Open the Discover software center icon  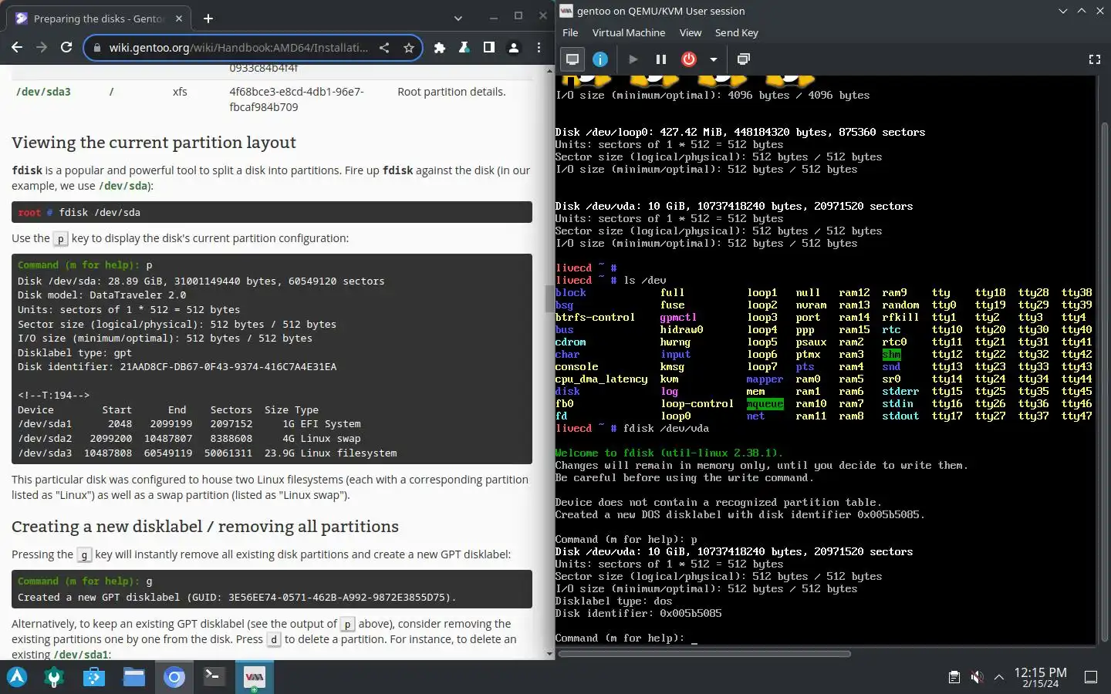[94, 677]
